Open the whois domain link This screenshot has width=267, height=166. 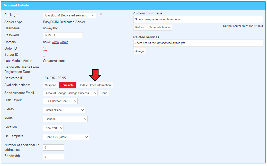click(64, 42)
